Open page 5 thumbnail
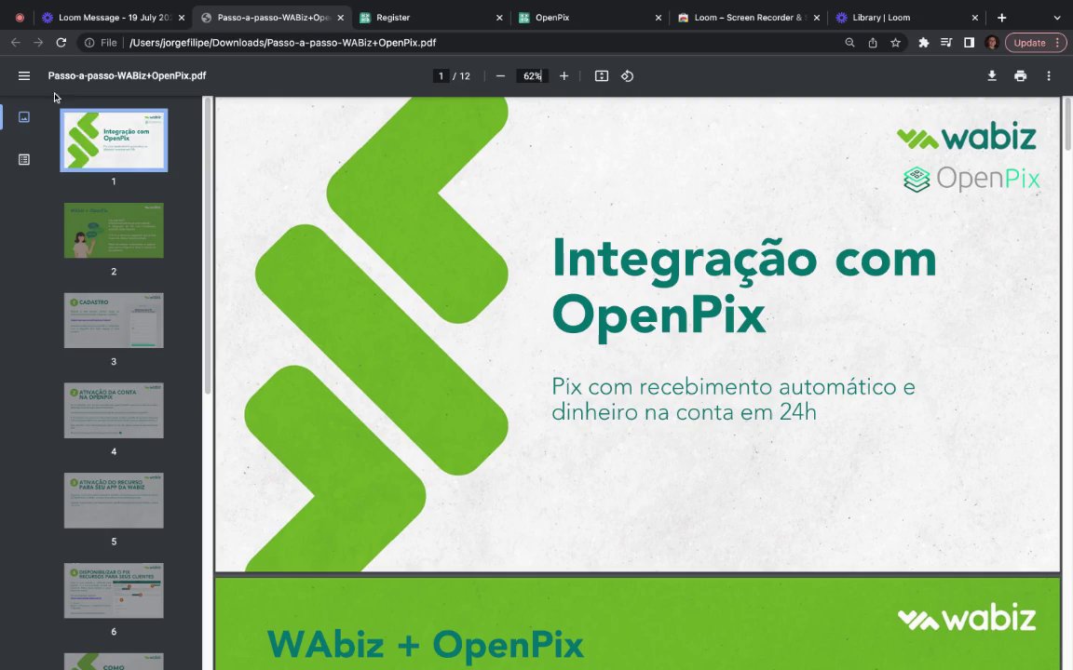 coord(114,501)
